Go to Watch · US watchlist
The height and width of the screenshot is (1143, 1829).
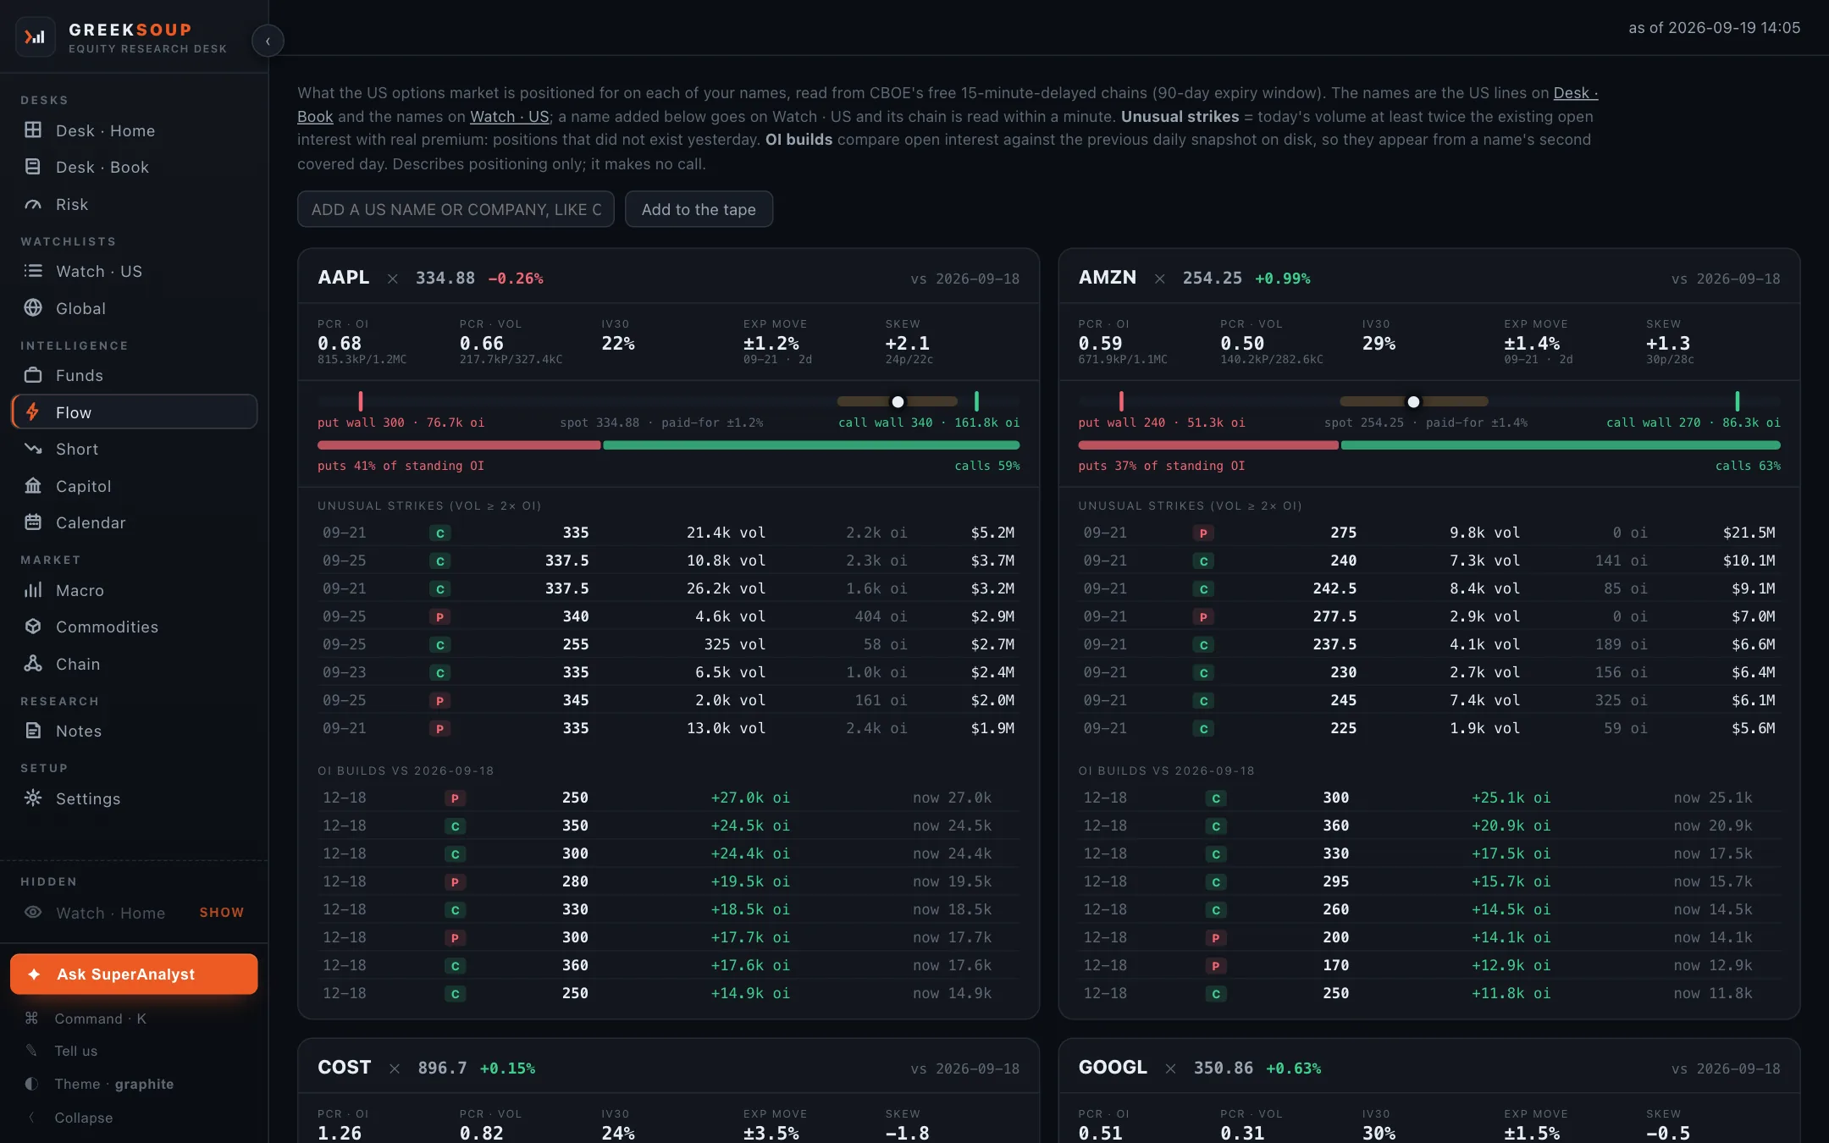[x=134, y=271]
